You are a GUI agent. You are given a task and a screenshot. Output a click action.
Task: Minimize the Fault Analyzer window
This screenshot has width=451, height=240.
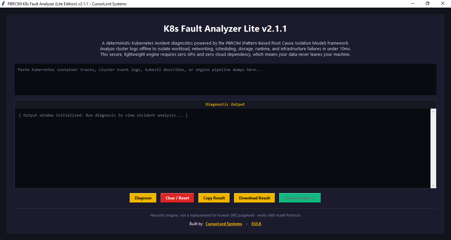click(413, 4)
